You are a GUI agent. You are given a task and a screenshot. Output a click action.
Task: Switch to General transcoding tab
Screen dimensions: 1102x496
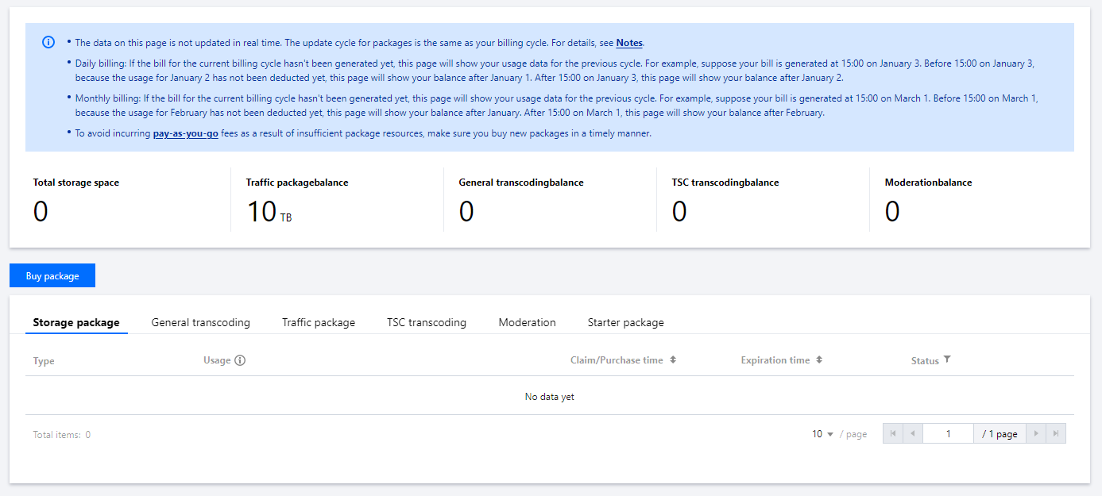point(200,322)
